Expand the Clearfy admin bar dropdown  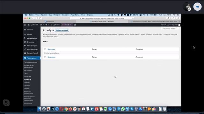[x=67, y=25]
